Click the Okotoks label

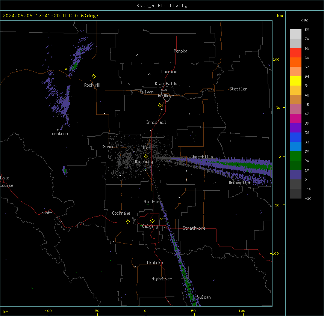pos(155,263)
